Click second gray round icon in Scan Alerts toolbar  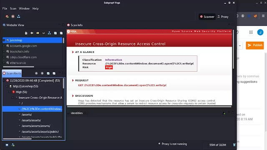pyautogui.click(x=42, y=73)
